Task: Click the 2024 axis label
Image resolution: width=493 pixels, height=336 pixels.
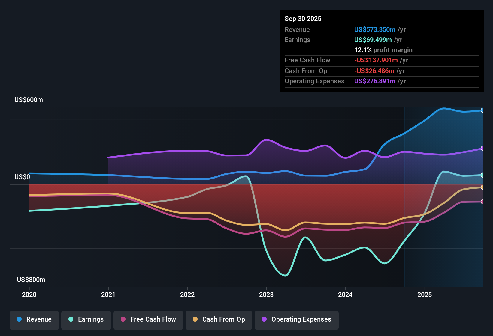Action: pyautogui.click(x=346, y=295)
